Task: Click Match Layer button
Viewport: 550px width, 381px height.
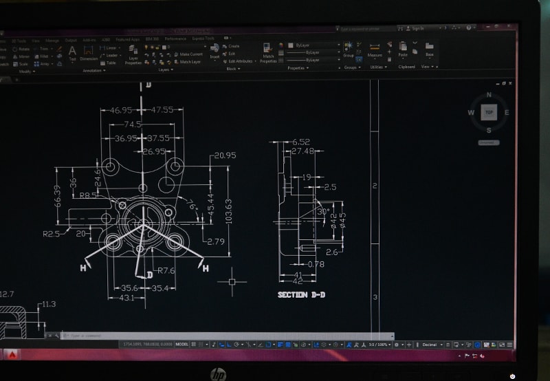Action: 188,62
